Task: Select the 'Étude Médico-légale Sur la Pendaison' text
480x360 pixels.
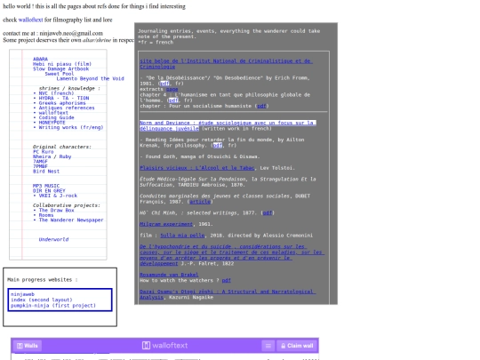Action: 228,182
